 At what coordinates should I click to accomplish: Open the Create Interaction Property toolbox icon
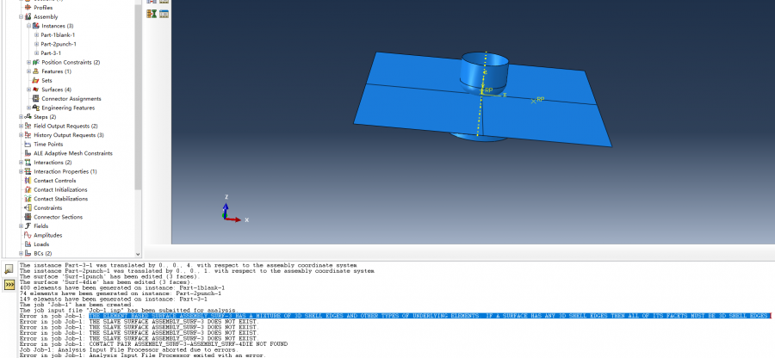pos(152,14)
